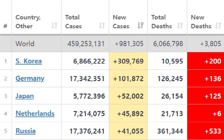Image resolution: width=224 pixels, height=140 pixels.
Task: Select Germany total cases 17,342,351
Action: pos(87,79)
